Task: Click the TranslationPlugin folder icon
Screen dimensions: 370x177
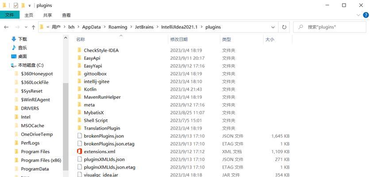Action: click(79, 128)
